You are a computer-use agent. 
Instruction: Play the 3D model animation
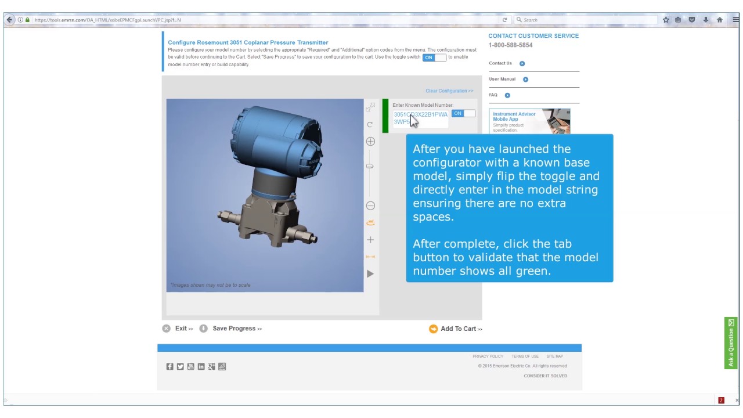click(370, 273)
